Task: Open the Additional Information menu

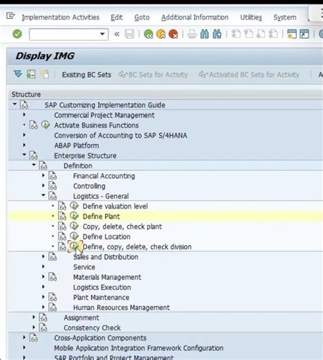Action: coord(195,17)
